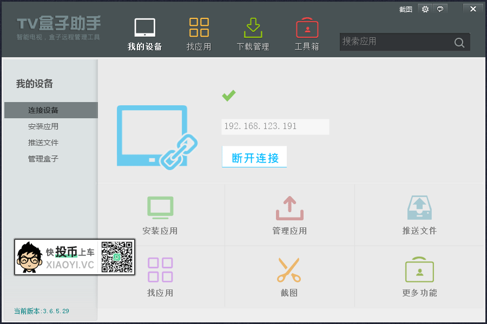The image size is (487, 324).
Task: Open the 我的设备 top tab
Action: [x=144, y=34]
